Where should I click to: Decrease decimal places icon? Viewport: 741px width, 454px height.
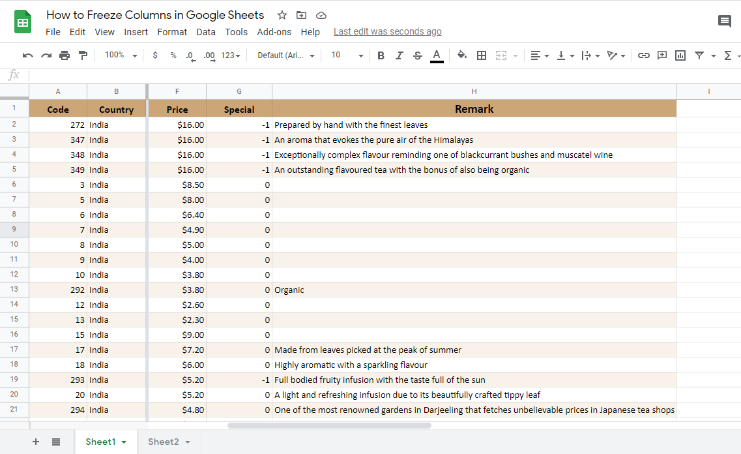coord(190,56)
